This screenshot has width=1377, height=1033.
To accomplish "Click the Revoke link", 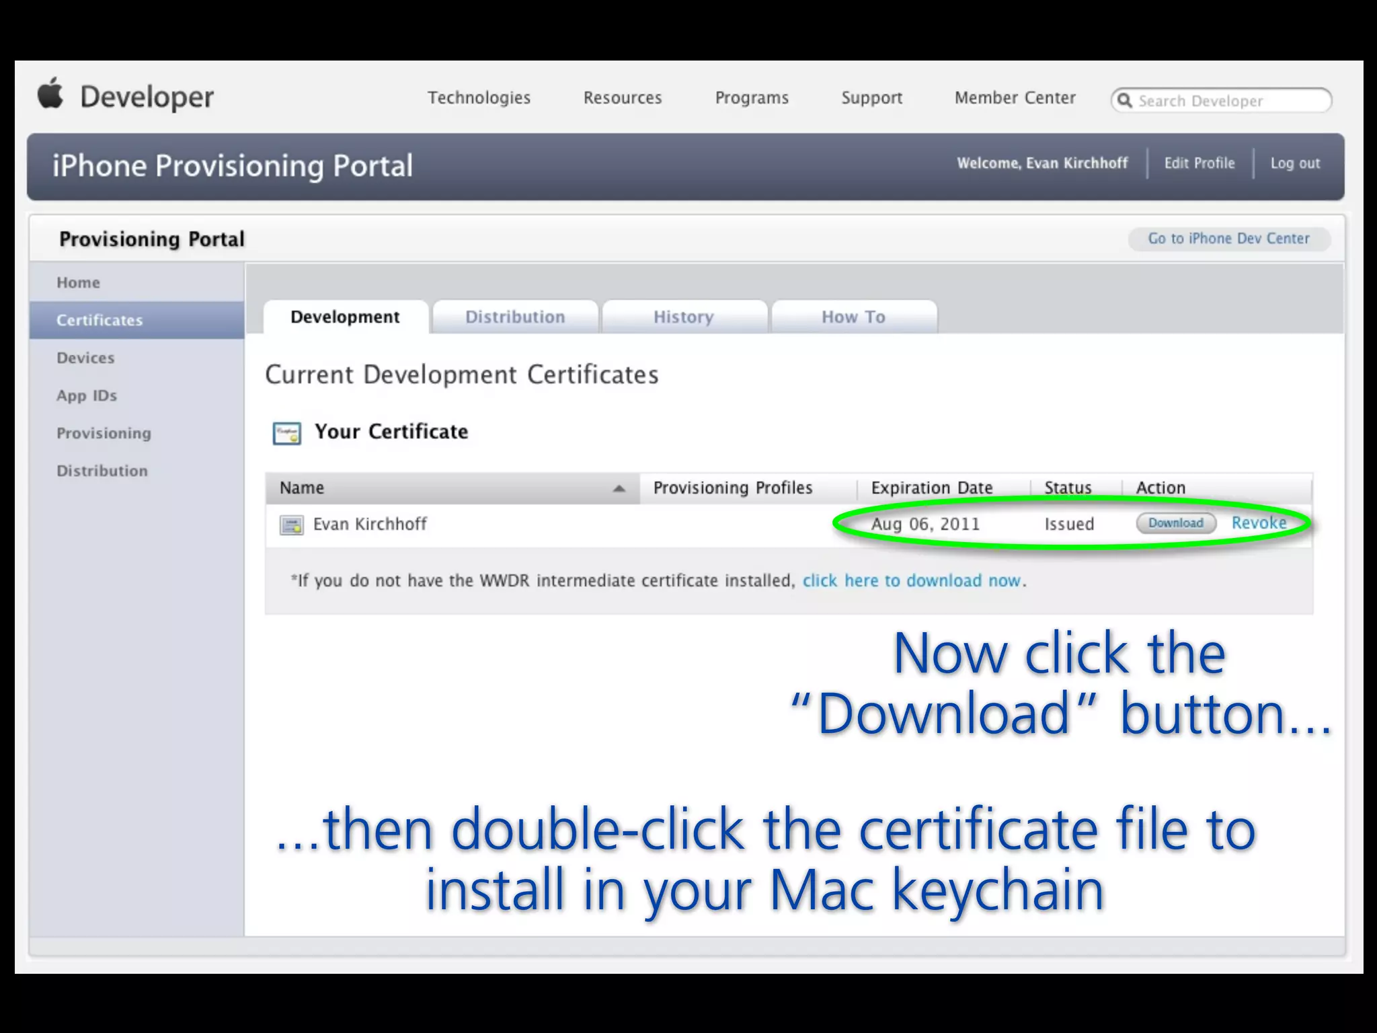I will 1259,523.
